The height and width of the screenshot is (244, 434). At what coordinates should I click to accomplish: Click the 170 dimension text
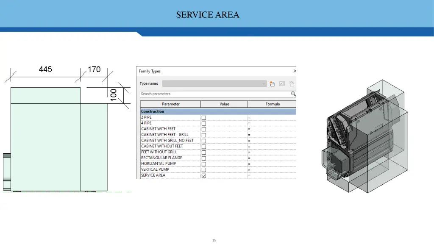tap(94, 69)
